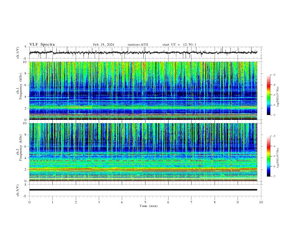Viewport: 294px width, 227px height.
Task: Click the "-7" tick on upper colorbar
Action: pyautogui.click(x=274, y=115)
